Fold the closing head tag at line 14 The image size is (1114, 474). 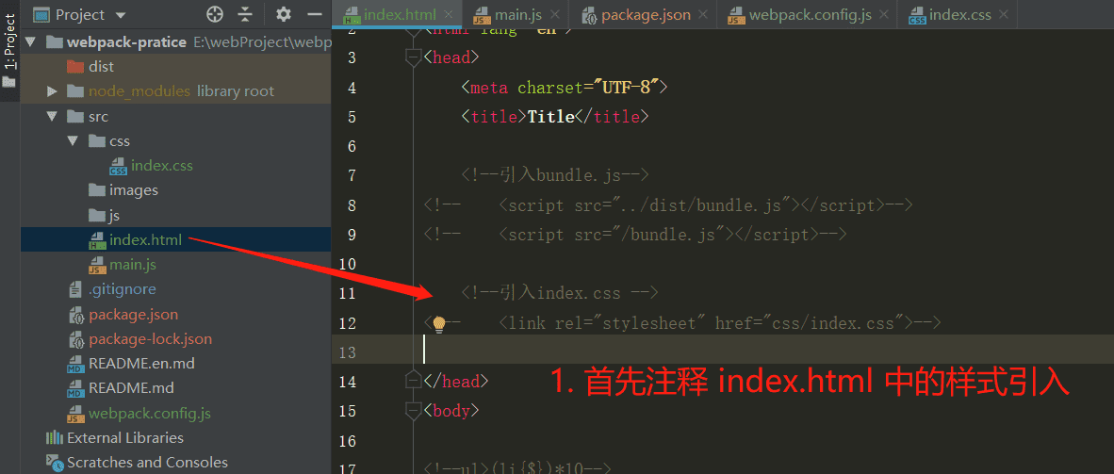point(413,382)
